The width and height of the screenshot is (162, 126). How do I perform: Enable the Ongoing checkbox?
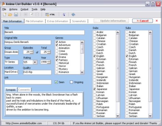point(71,82)
